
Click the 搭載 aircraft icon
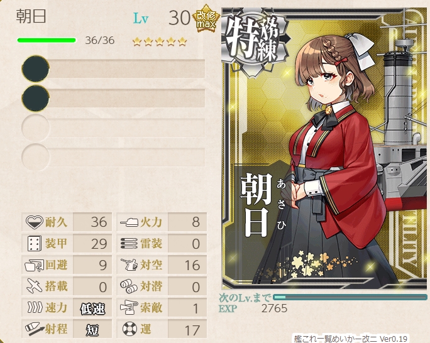(x=35, y=286)
